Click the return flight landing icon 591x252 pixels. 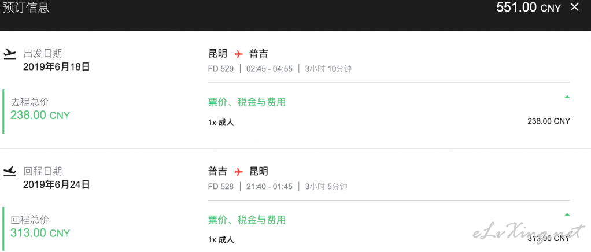[x=9, y=172]
